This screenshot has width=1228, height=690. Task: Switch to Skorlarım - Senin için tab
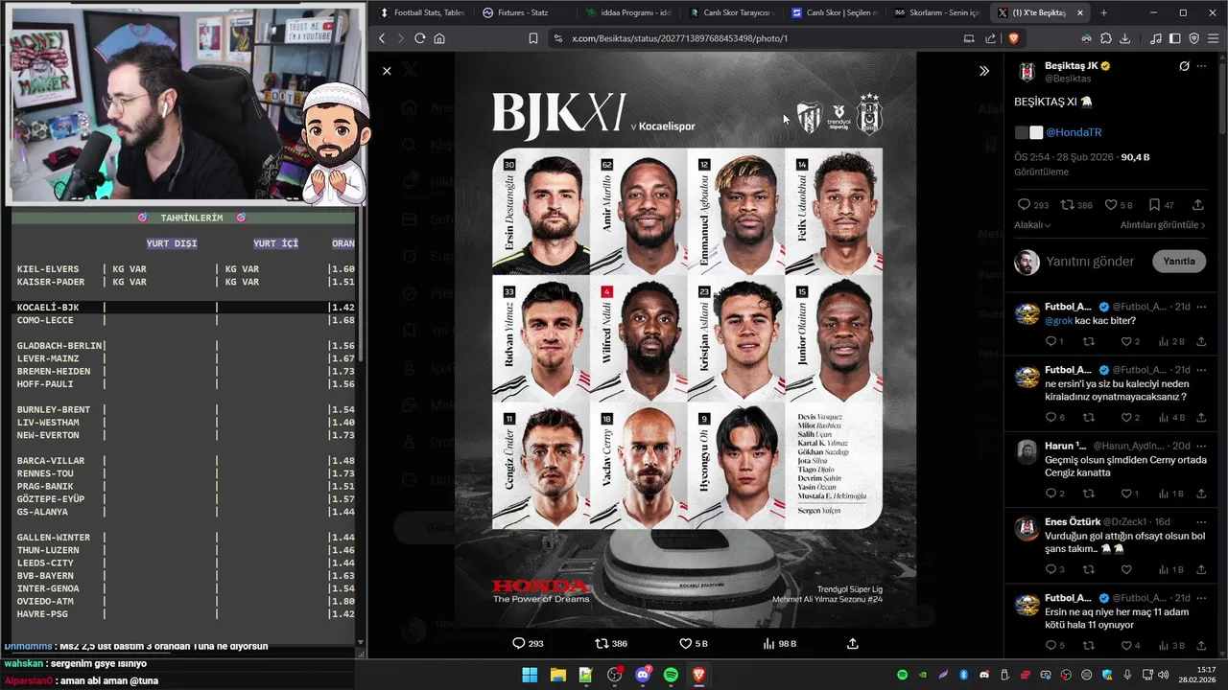click(936, 12)
